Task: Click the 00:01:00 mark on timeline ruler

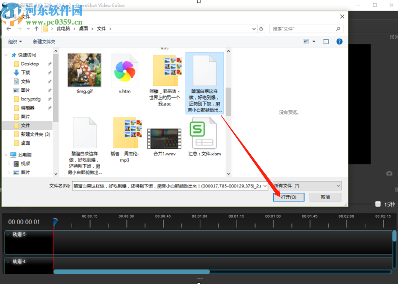Action: click(200, 216)
